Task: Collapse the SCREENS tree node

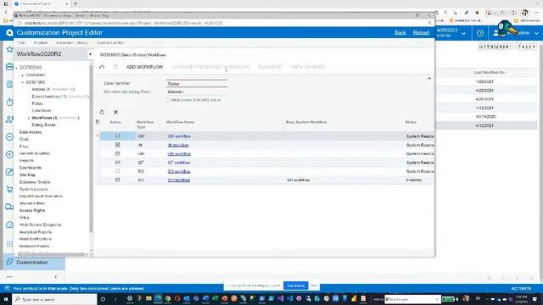Action: click(16, 68)
